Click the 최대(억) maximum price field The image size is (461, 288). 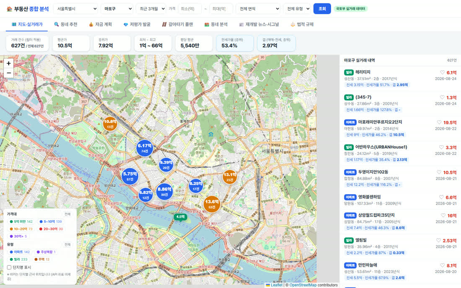(x=221, y=9)
